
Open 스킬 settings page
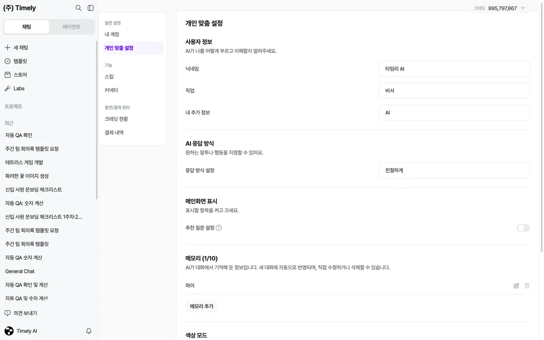pyautogui.click(x=133, y=76)
